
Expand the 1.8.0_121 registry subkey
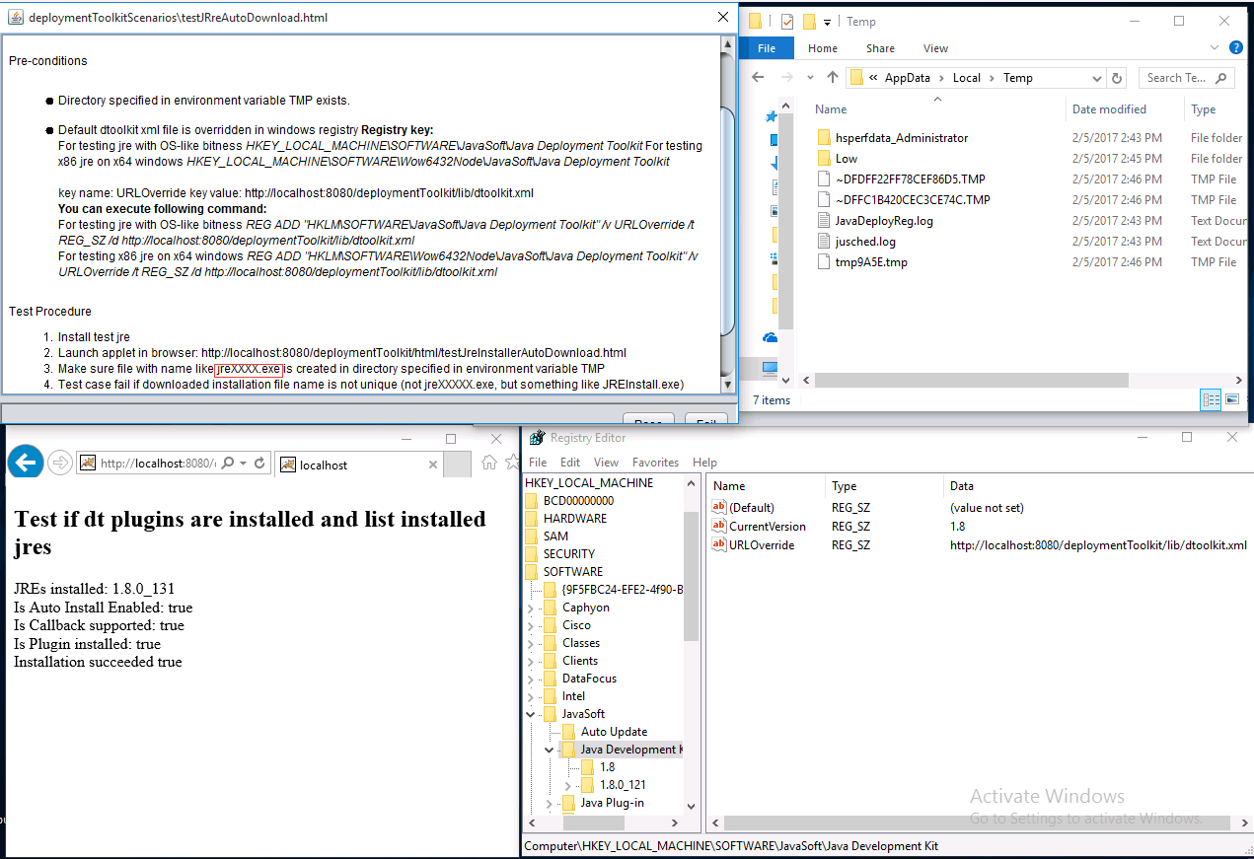coord(567,785)
